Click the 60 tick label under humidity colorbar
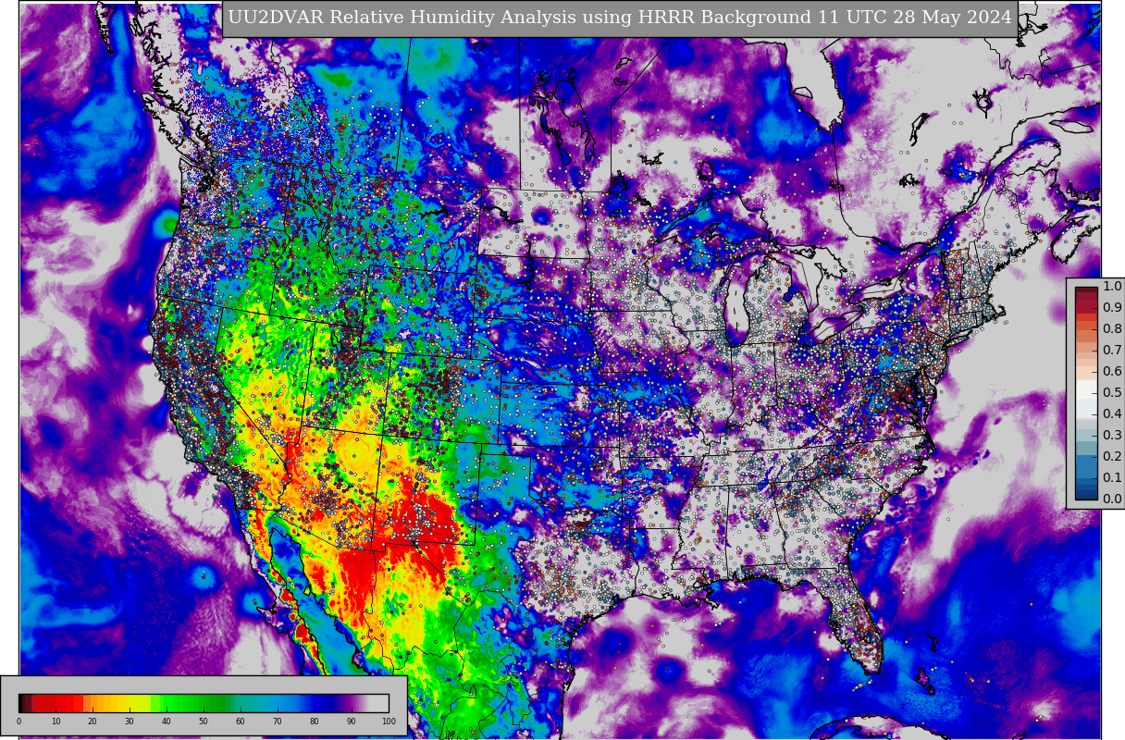 click(x=241, y=721)
